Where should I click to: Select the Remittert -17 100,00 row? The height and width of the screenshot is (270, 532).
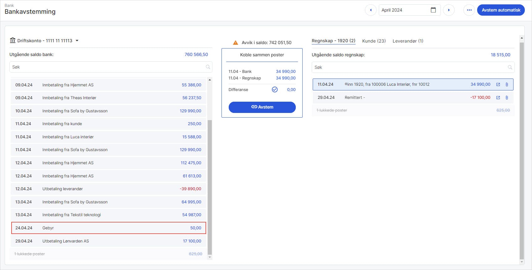[404, 98]
